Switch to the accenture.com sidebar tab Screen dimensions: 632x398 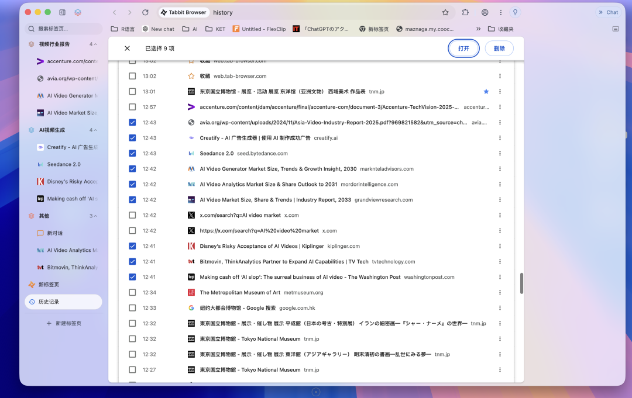(x=67, y=61)
